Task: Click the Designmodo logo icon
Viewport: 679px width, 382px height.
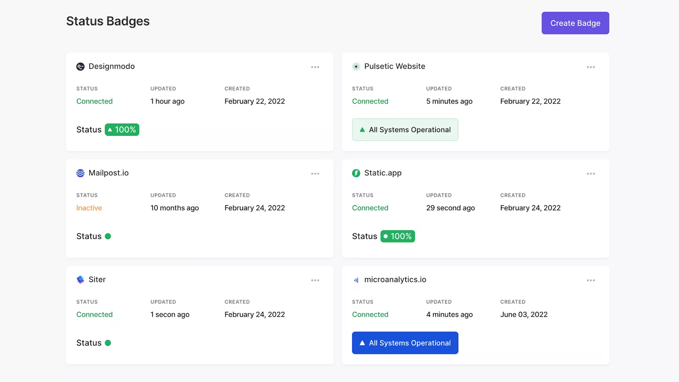Action: (x=80, y=67)
